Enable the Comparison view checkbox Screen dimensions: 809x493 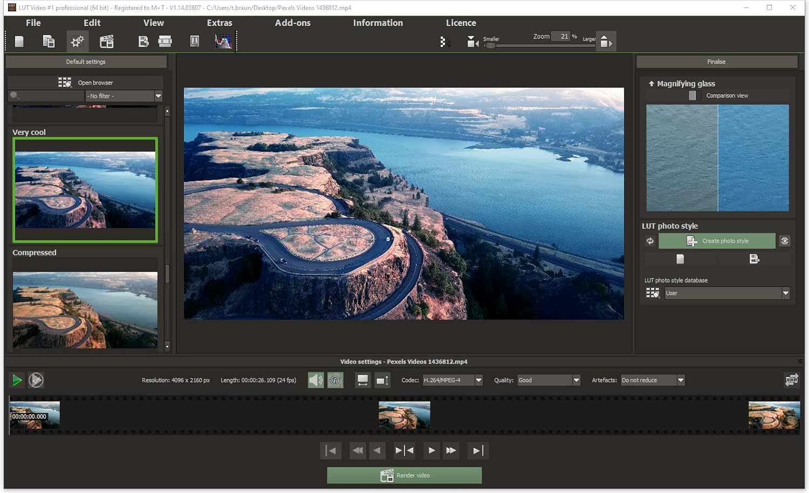[692, 95]
